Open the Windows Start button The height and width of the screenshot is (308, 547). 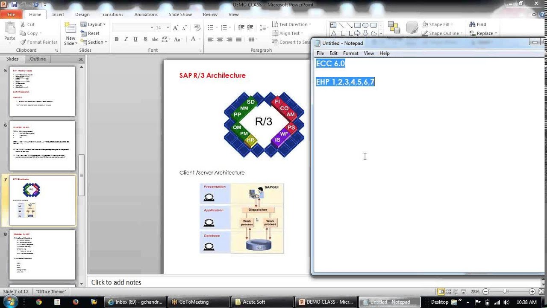(10, 302)
